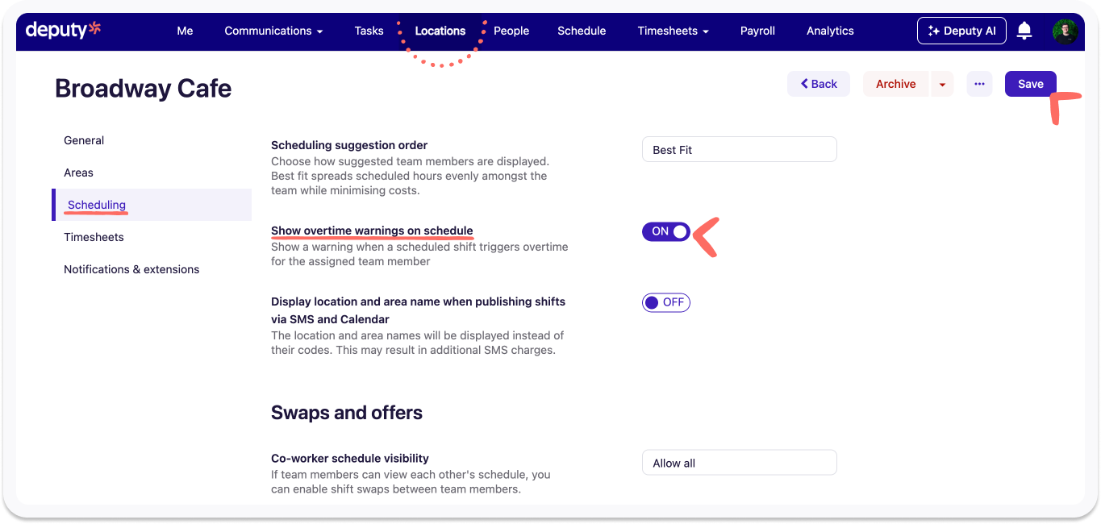The height and width of the screenshot is (524, 1101).
Task: Open Co-worker schedule visibility dropdown
Action: point(739,463)
